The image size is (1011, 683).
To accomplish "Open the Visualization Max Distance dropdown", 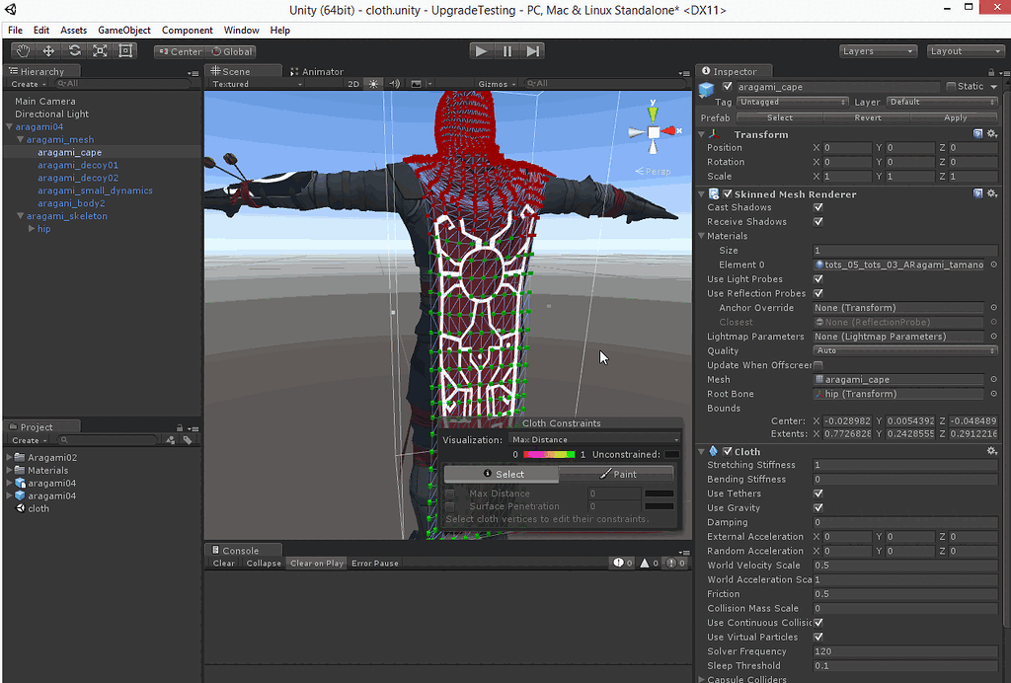I will tap(594, 439).
